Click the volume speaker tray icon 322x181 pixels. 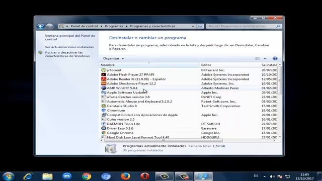pos(272,176)
